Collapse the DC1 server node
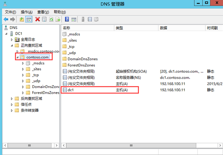Viewport: 223px width, 155px height. [x=6, y=34]
